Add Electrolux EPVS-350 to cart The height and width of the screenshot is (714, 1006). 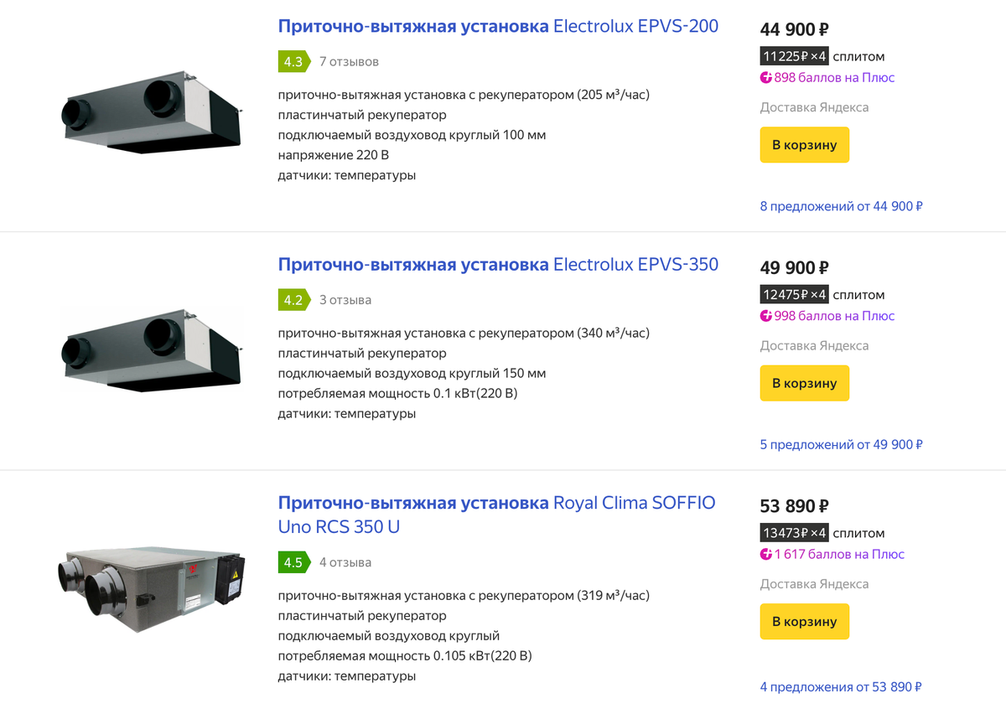[804, 383]
